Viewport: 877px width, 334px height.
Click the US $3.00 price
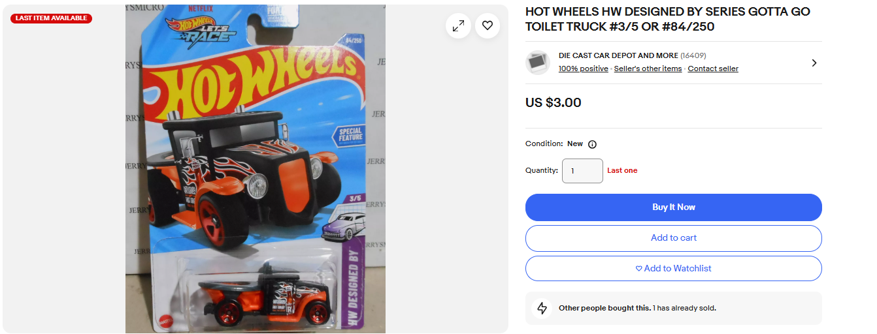[554, 102]
